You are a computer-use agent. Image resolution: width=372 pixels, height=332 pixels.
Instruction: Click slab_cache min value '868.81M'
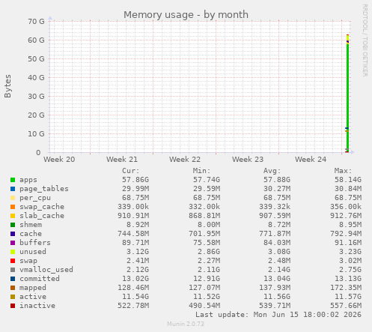[204, 216]
